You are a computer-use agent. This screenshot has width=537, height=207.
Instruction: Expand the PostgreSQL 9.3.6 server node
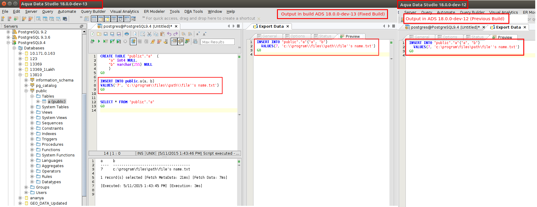(x=8, y=37)
